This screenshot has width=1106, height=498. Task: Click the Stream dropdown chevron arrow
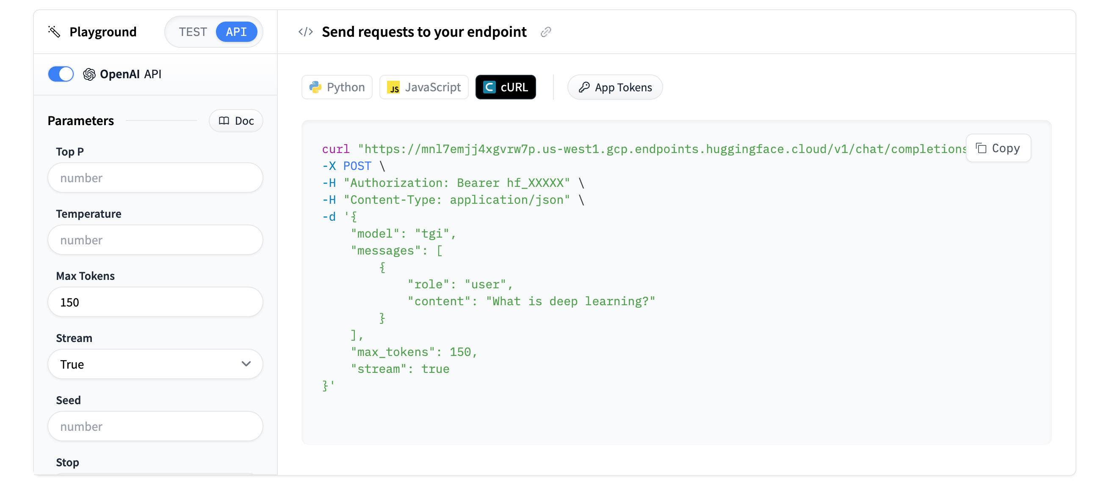(246, 364)
